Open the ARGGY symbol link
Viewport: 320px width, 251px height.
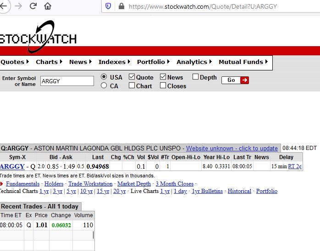[x=12, y=166]
